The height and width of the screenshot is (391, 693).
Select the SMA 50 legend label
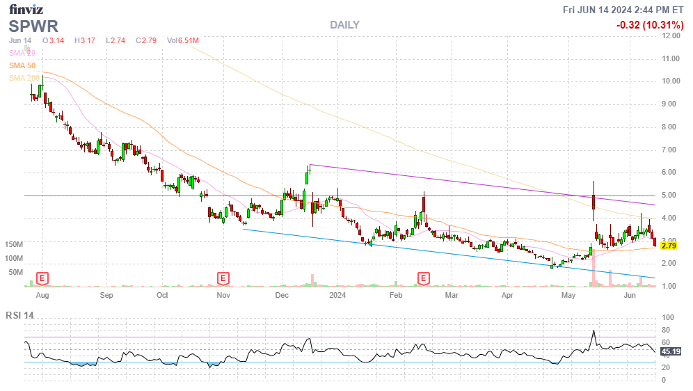point(22,65)
